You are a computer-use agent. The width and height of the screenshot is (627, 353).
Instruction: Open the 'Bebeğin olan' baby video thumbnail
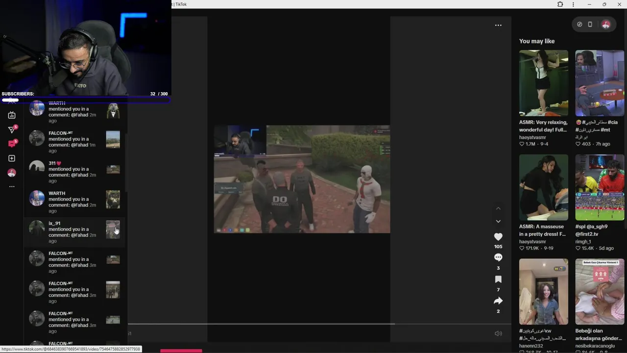click(600, 292)
